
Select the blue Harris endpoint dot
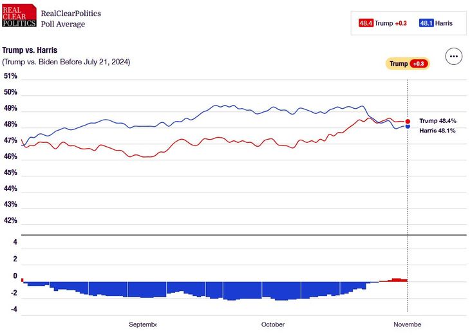[408, 126]
